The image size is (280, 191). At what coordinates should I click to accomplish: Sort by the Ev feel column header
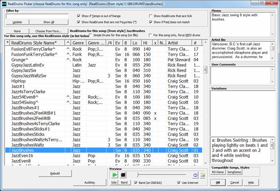point(118,43)
